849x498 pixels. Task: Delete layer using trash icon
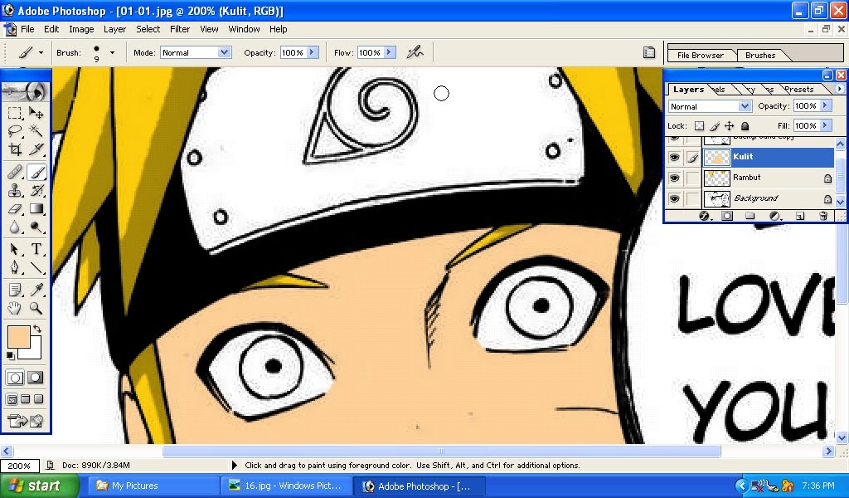click(822, 214)
